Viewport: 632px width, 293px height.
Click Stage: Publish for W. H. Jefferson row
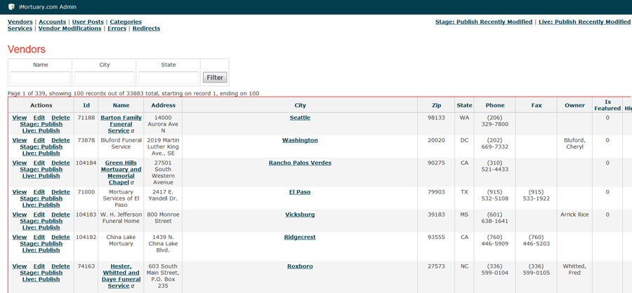coord(41,221)
